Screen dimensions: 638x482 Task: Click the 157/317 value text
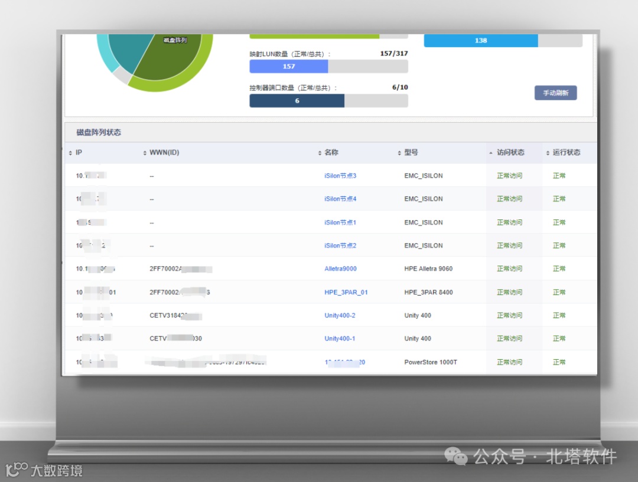[394, 53]
